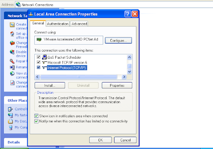Switch to the Authentication tab
213x149 pixels.
pyautogui.click(x=58, y=24)
